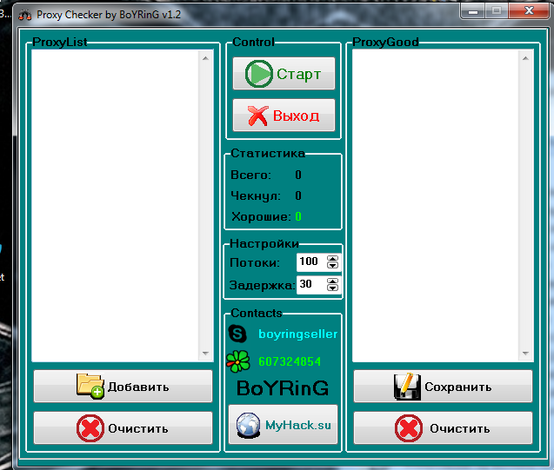Click the Всего total count value
The image size is (554, 470).
[x=298, y=175]
